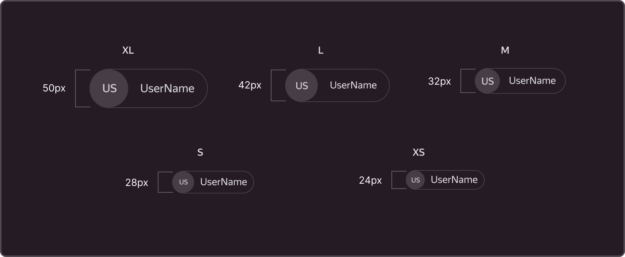The height and width of the screenshot is (257, 625).
Task: Select the UserName text in the S chip
Action: (223, 182)
